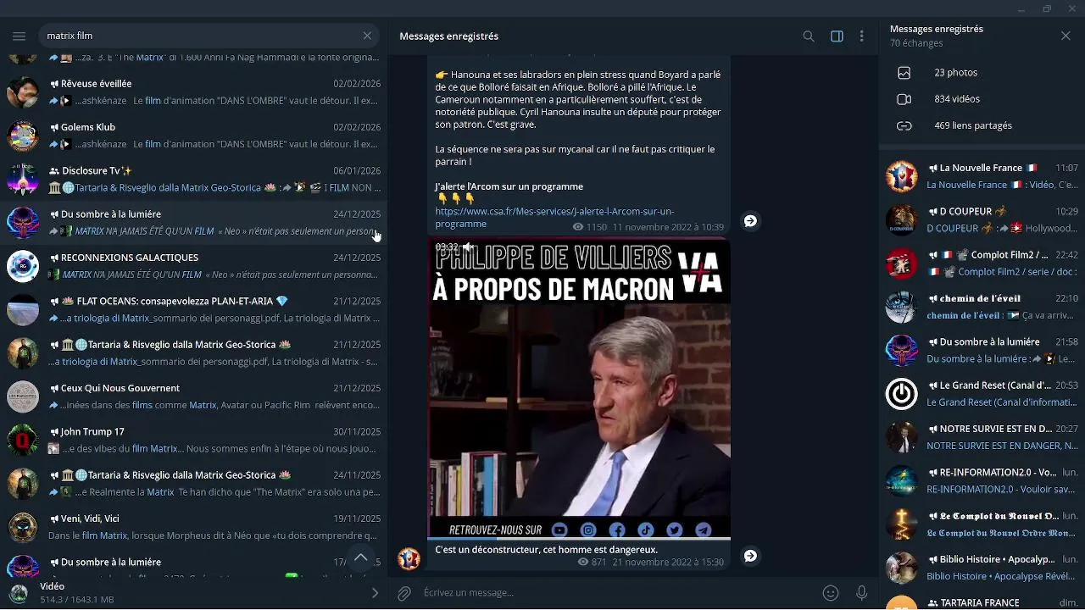Click Le Grand Reset power-button avatar
This screenshot has width=1085, height=610.
(x=901, y=394)
